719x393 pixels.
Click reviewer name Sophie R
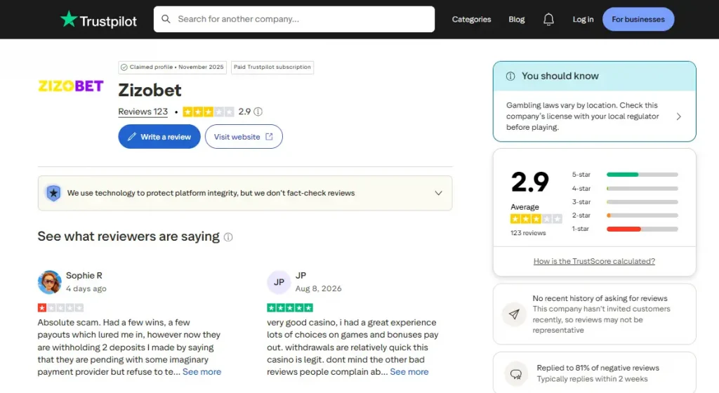(84, 276)
